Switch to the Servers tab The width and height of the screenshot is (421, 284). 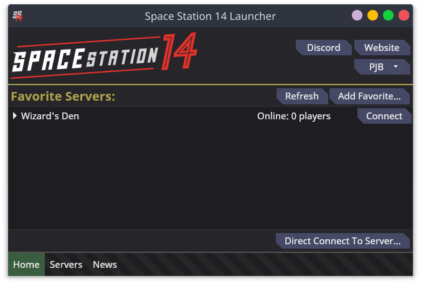click(66, 265)
